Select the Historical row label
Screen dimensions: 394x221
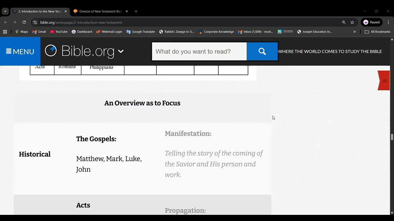[x=34, y=154]
